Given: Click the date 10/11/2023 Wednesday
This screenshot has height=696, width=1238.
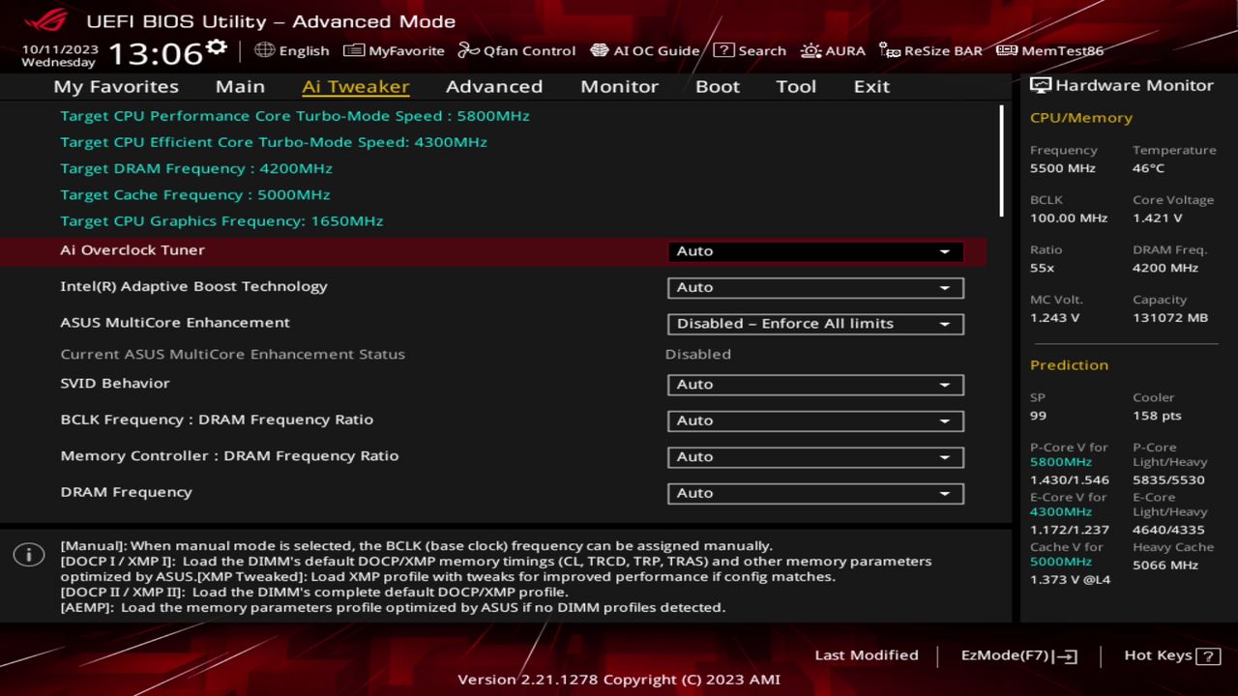Looking at the screenshot, I should pos(59,55).
